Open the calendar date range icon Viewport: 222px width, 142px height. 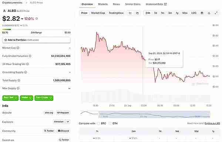point(202,13)
